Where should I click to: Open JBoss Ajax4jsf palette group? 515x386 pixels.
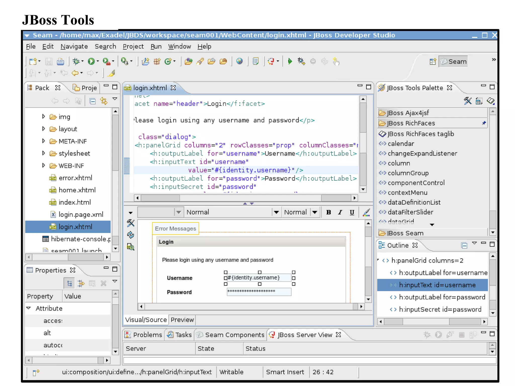433,113
